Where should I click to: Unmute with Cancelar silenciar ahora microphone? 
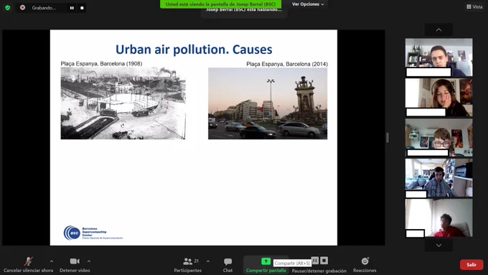point(28,264)
